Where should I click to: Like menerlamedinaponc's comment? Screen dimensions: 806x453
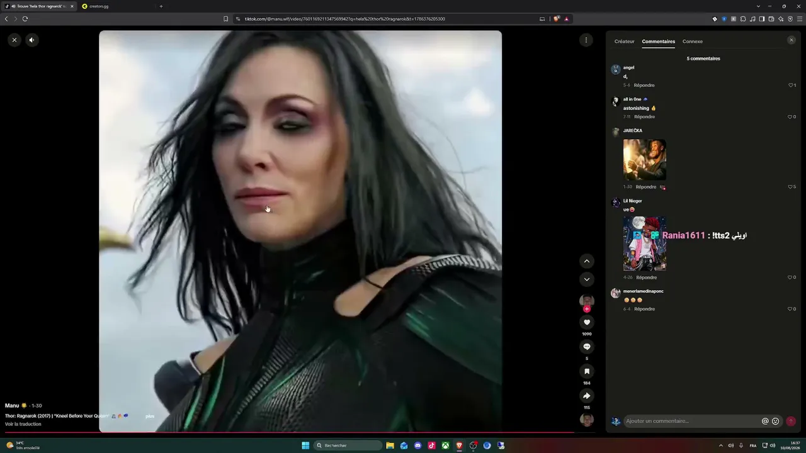[x=791, y=309]
